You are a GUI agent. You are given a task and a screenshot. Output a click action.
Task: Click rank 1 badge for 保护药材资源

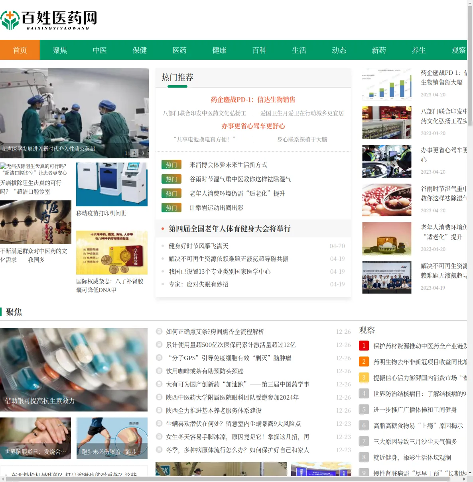(364, 345)
